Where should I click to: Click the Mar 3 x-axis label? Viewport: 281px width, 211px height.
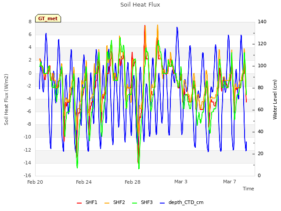(x=181, y=182)
